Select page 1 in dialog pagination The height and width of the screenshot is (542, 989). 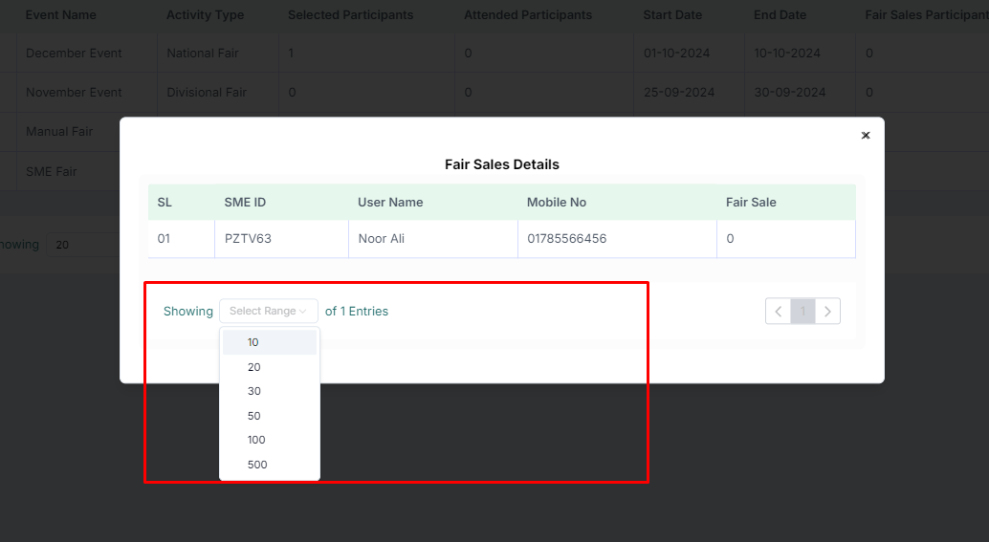[x=802, y=312]
